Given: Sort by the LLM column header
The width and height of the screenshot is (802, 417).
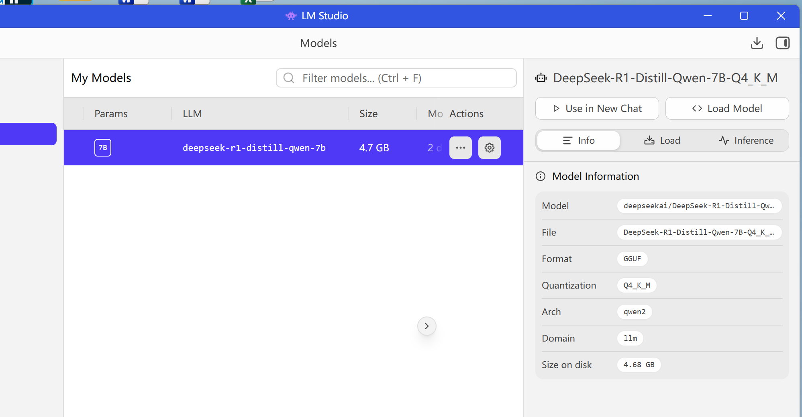Looking at the screenshot, I should [x=192, y=114].
